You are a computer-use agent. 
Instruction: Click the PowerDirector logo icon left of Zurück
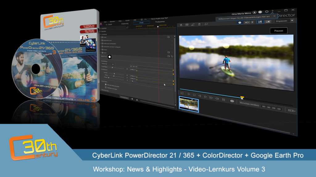(x=101, y=24)
